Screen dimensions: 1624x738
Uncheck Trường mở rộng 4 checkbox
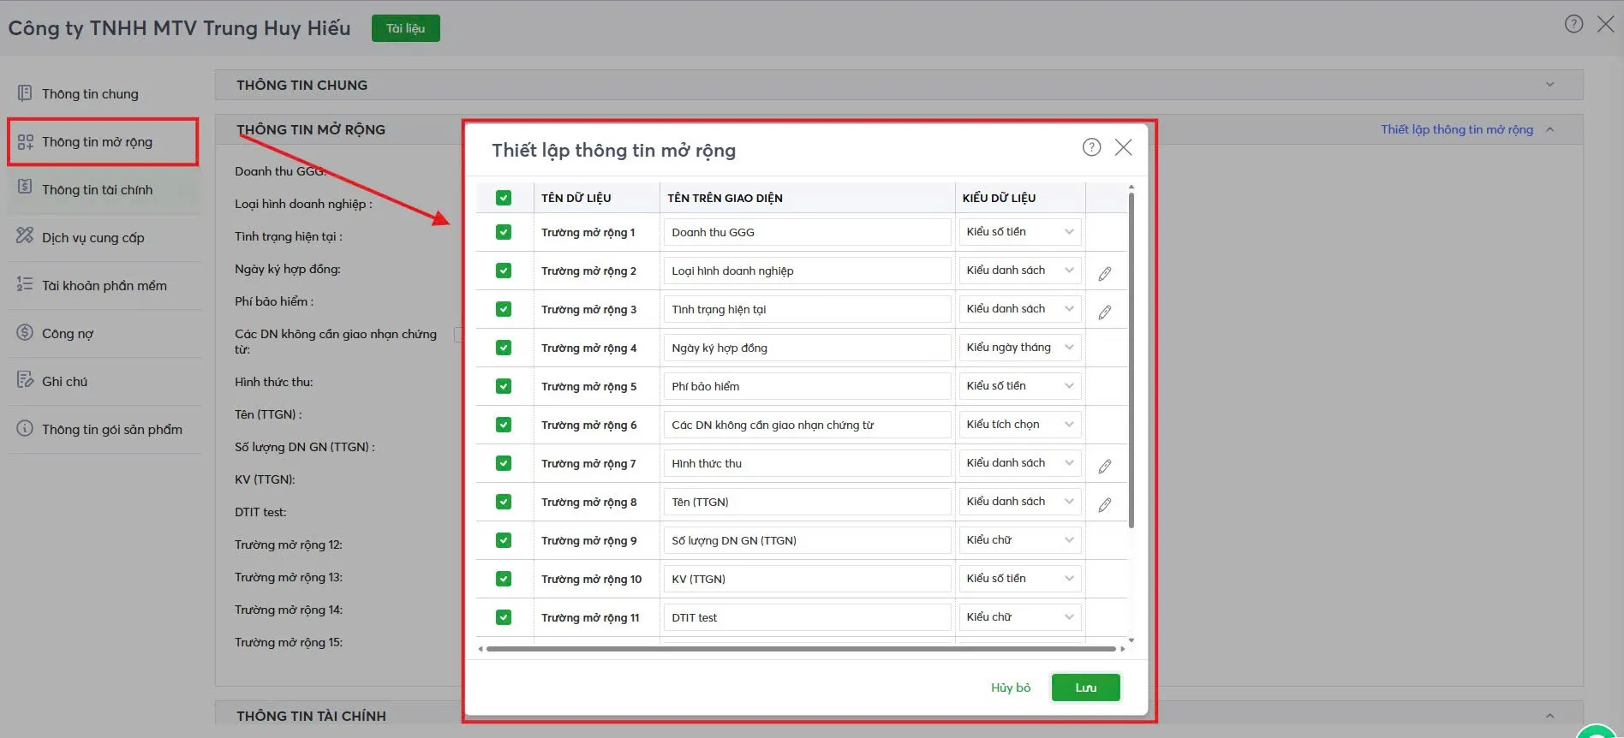(504, 348)
